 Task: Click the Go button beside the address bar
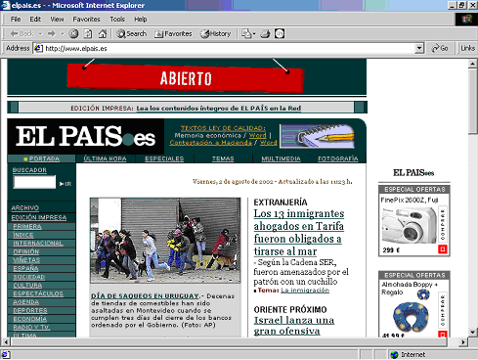[x=440, y=48]
